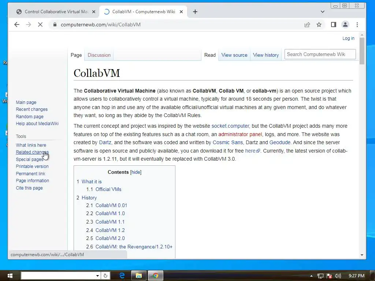Close the CollabVM - Computernewb Wiki tab
Viewport: 375px width, 281px height.
181,12
